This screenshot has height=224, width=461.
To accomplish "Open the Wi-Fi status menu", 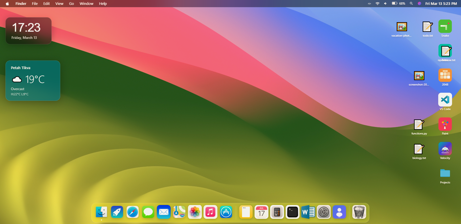I will [377, 3].
